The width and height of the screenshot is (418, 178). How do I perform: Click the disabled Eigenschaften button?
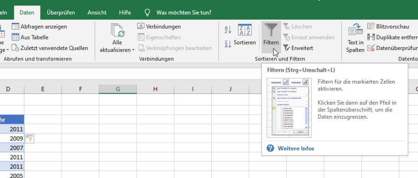[x=159, y=37]
